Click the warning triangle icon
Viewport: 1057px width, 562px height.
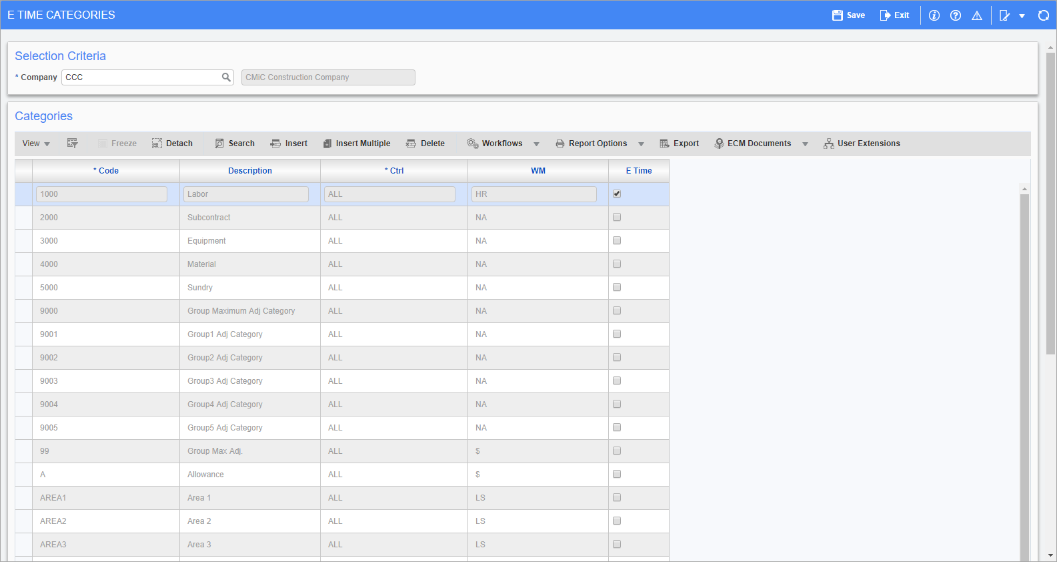tap(977, 15)
